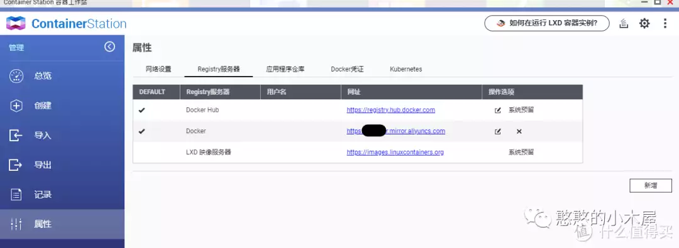The image size is (679, 248).
Task: Switch to the Kubernetes tab
Action: [x=406, y=69]
